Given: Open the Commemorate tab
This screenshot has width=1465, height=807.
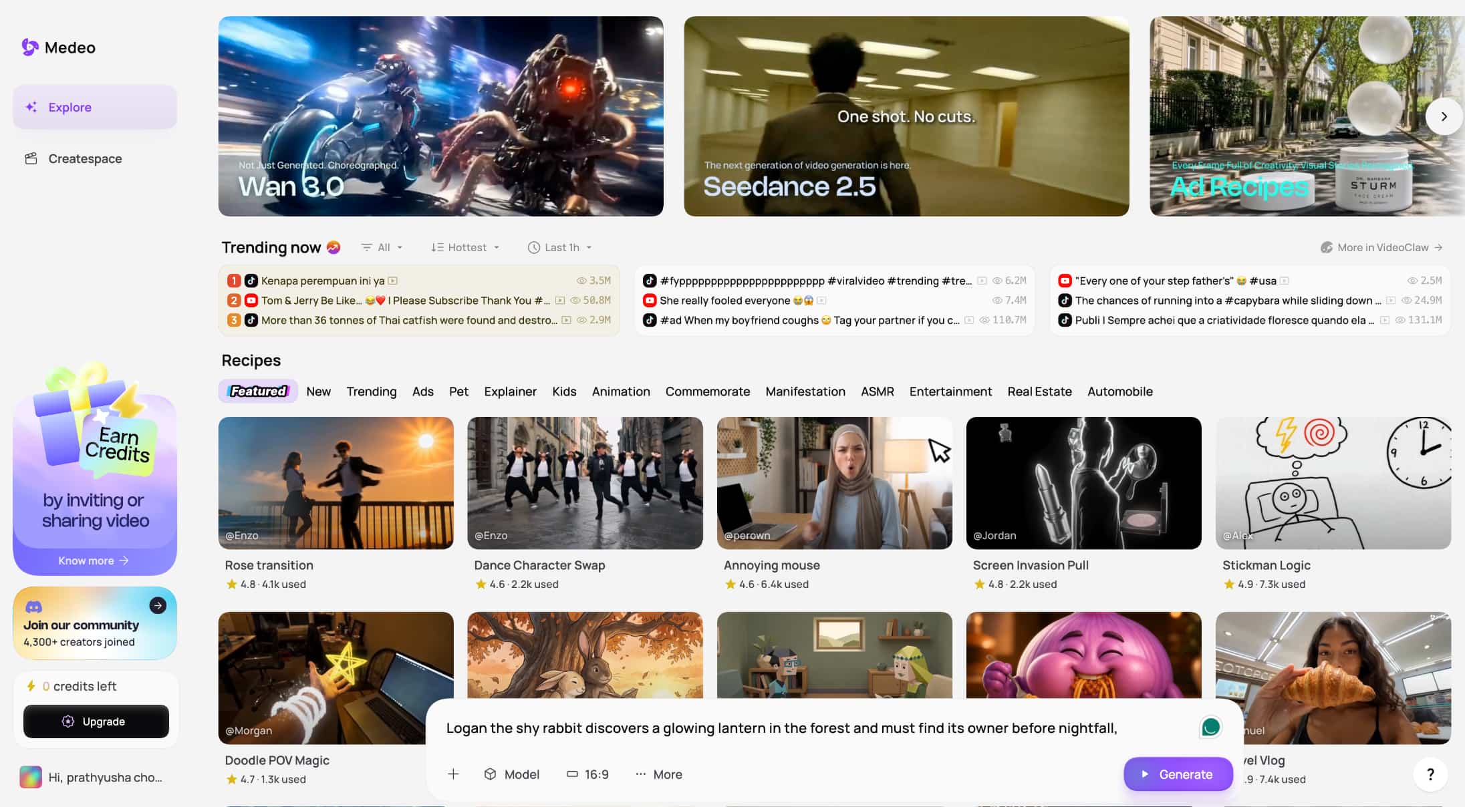Looking at the screenshot, I should (x=708, y=391).
